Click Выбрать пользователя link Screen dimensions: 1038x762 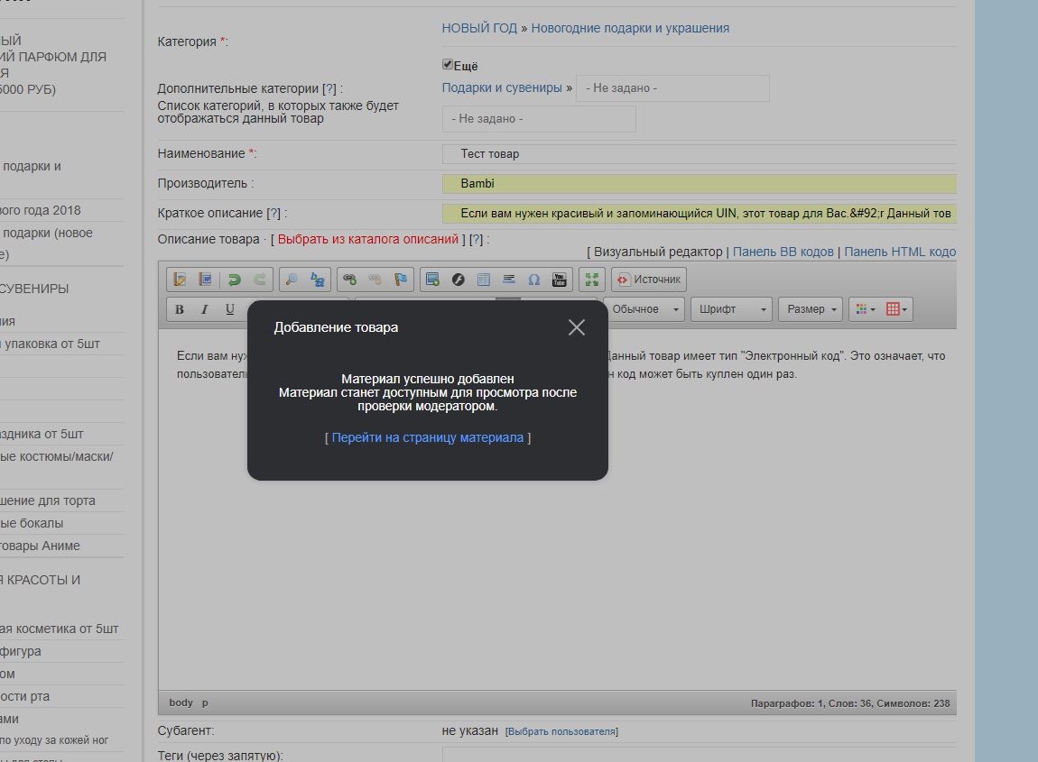click(x=562, y=731)
